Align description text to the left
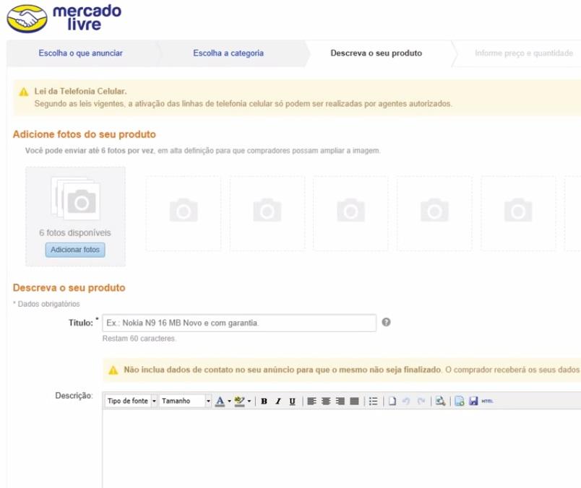Screen dimensions: 581x488 click(x=311, y=401)
